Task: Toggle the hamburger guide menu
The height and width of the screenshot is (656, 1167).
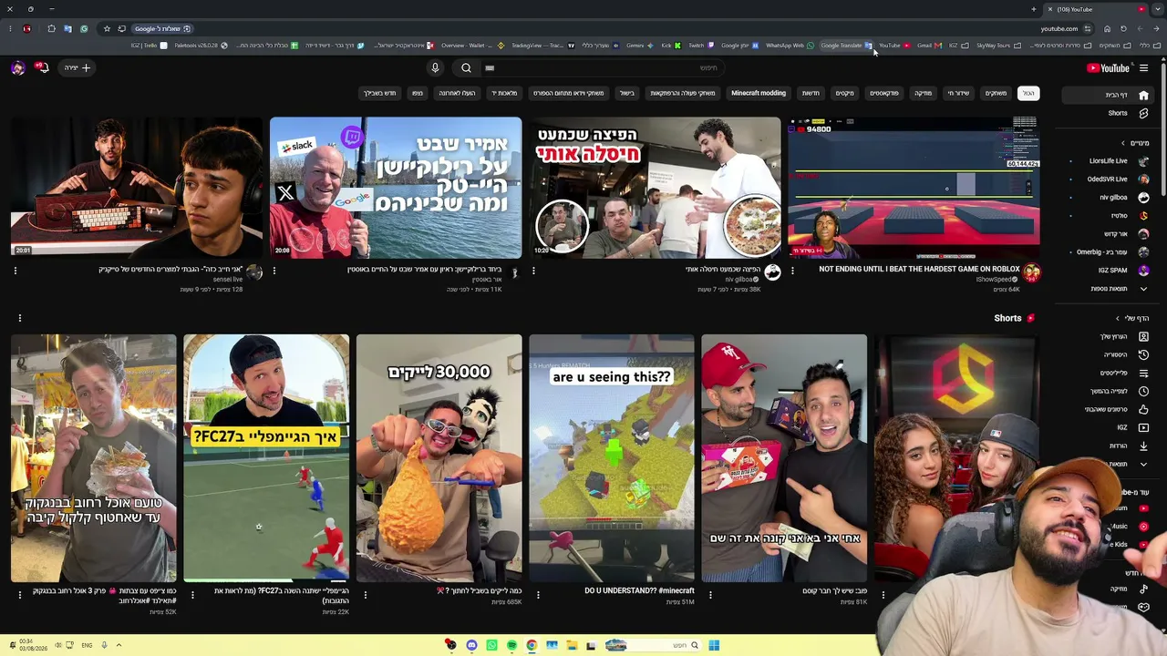Action: [x=1143, y=67]
